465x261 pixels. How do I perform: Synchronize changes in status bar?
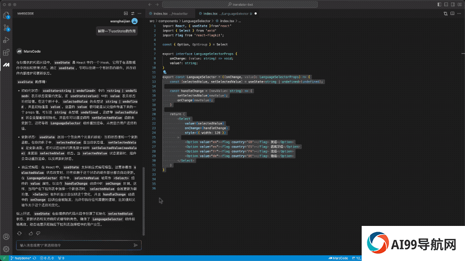point(35,258)
